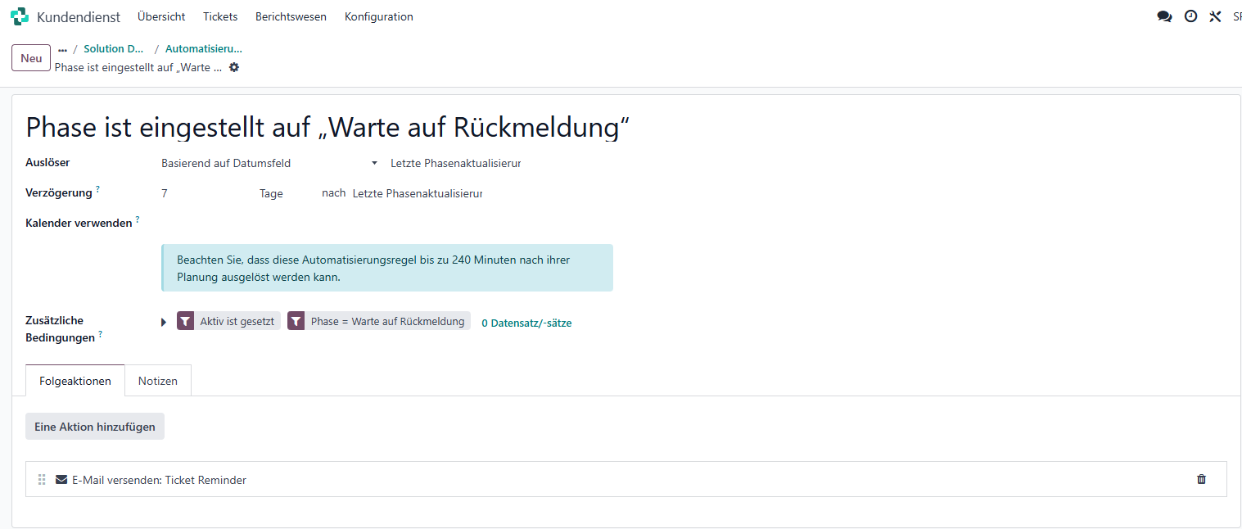Open the chat conversations icon
The image size is (1242, 529).
(x=1164, y=16)
